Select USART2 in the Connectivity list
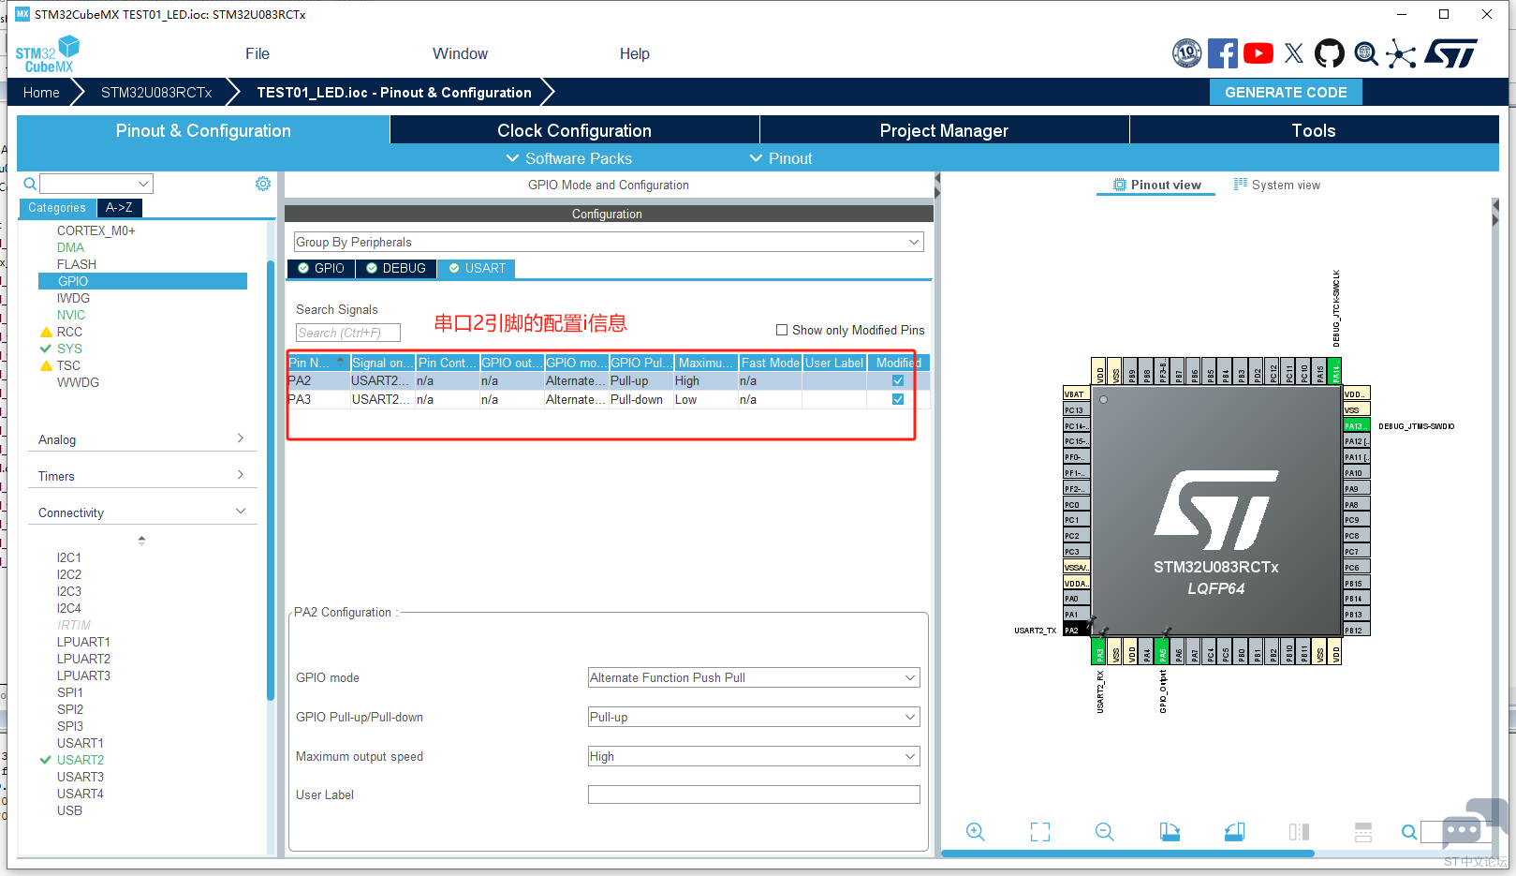 point(81,760)
